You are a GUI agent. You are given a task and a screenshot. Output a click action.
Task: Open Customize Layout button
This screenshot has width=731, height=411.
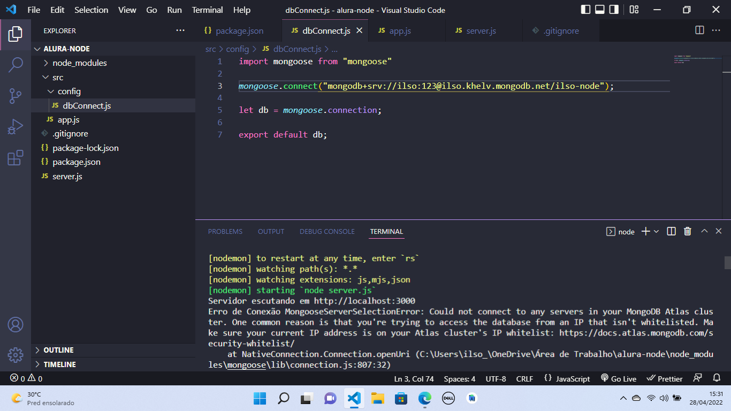tap(634, 10)
